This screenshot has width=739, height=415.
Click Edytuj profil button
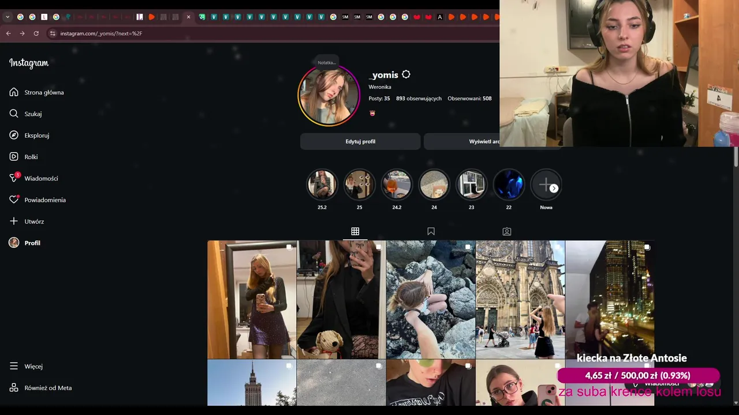[360, 141]
